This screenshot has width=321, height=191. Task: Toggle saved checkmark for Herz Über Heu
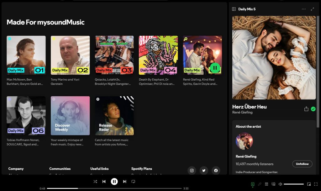pos(313,109)
